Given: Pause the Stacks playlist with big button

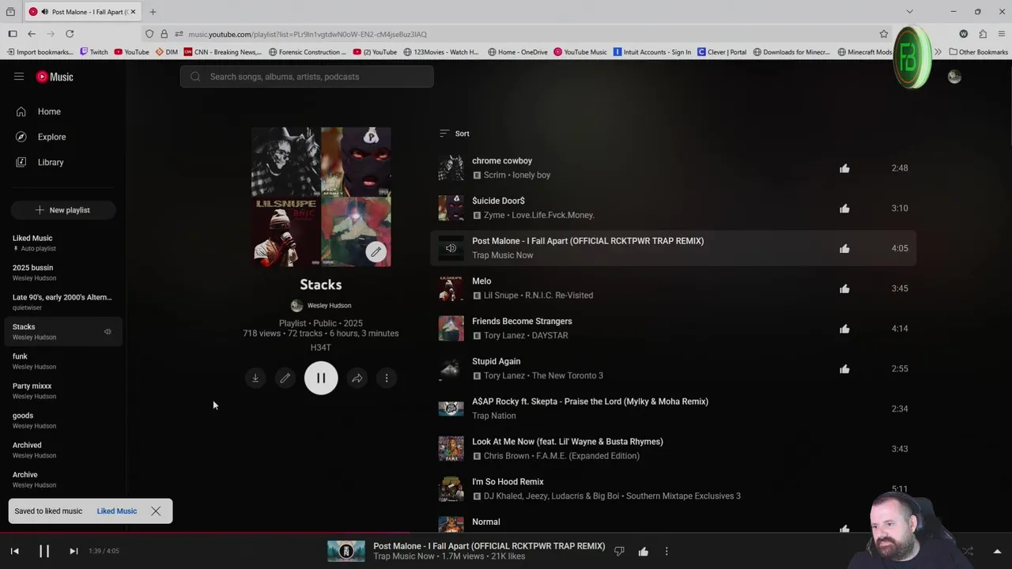Looking at the screenshot, I should (321, 378).
